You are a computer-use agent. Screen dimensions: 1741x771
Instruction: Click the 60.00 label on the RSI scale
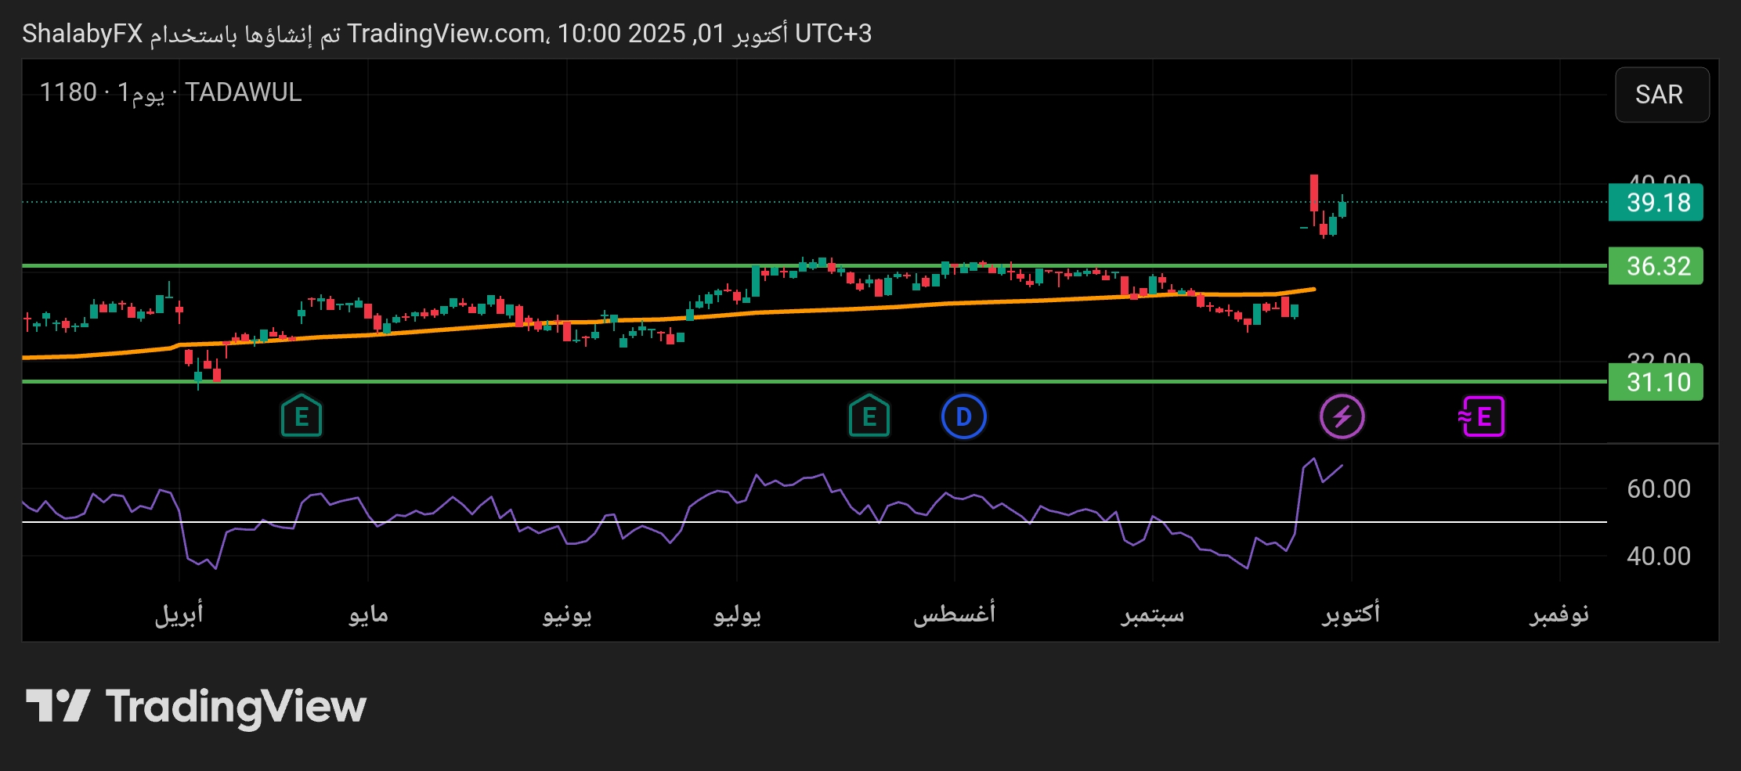click(x=1658, y=489)
